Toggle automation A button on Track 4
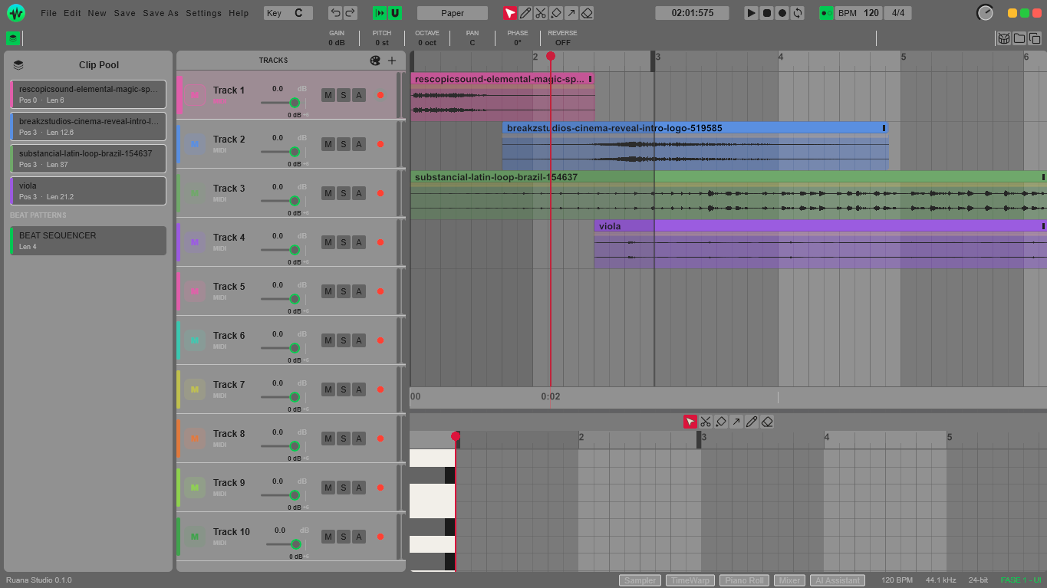 tap(359, 242)
